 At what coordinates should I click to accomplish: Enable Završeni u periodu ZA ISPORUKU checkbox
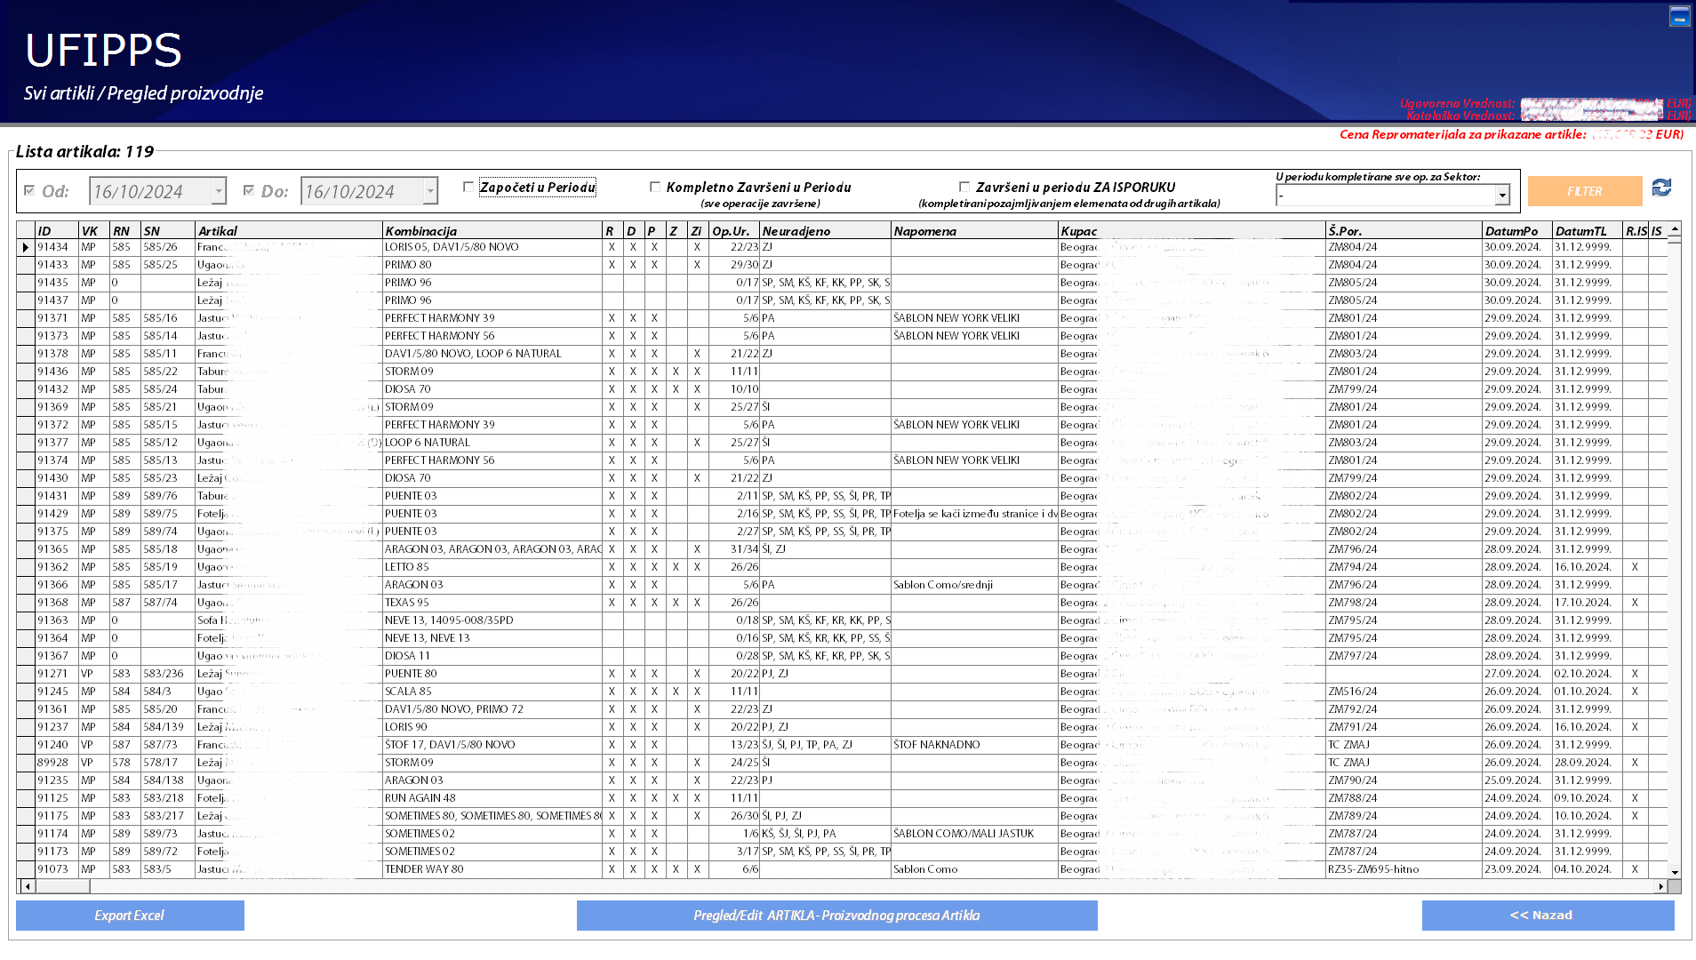964,187
